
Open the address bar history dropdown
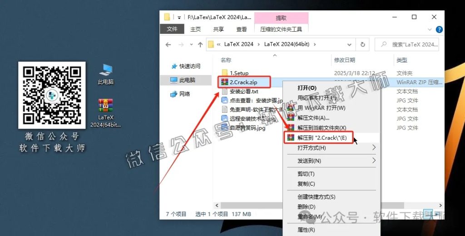[349, 45]
